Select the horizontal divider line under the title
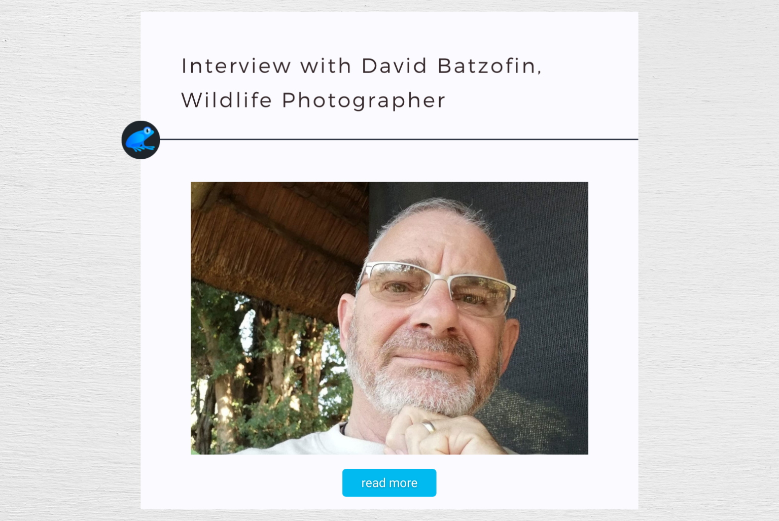Screen dimensions: 779x521 [399, 139]
